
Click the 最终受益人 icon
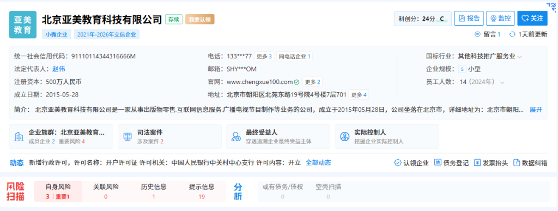pyautogui.click(x=235, y=137)
